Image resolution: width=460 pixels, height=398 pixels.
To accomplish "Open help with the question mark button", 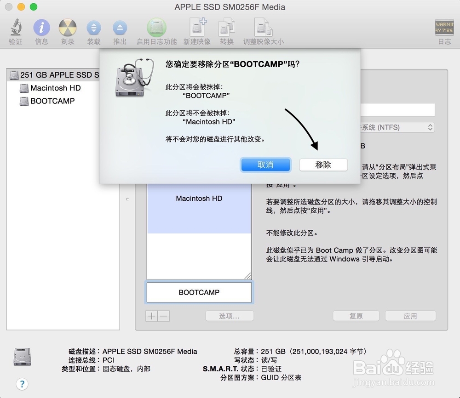I will click(x=22, y=384).
